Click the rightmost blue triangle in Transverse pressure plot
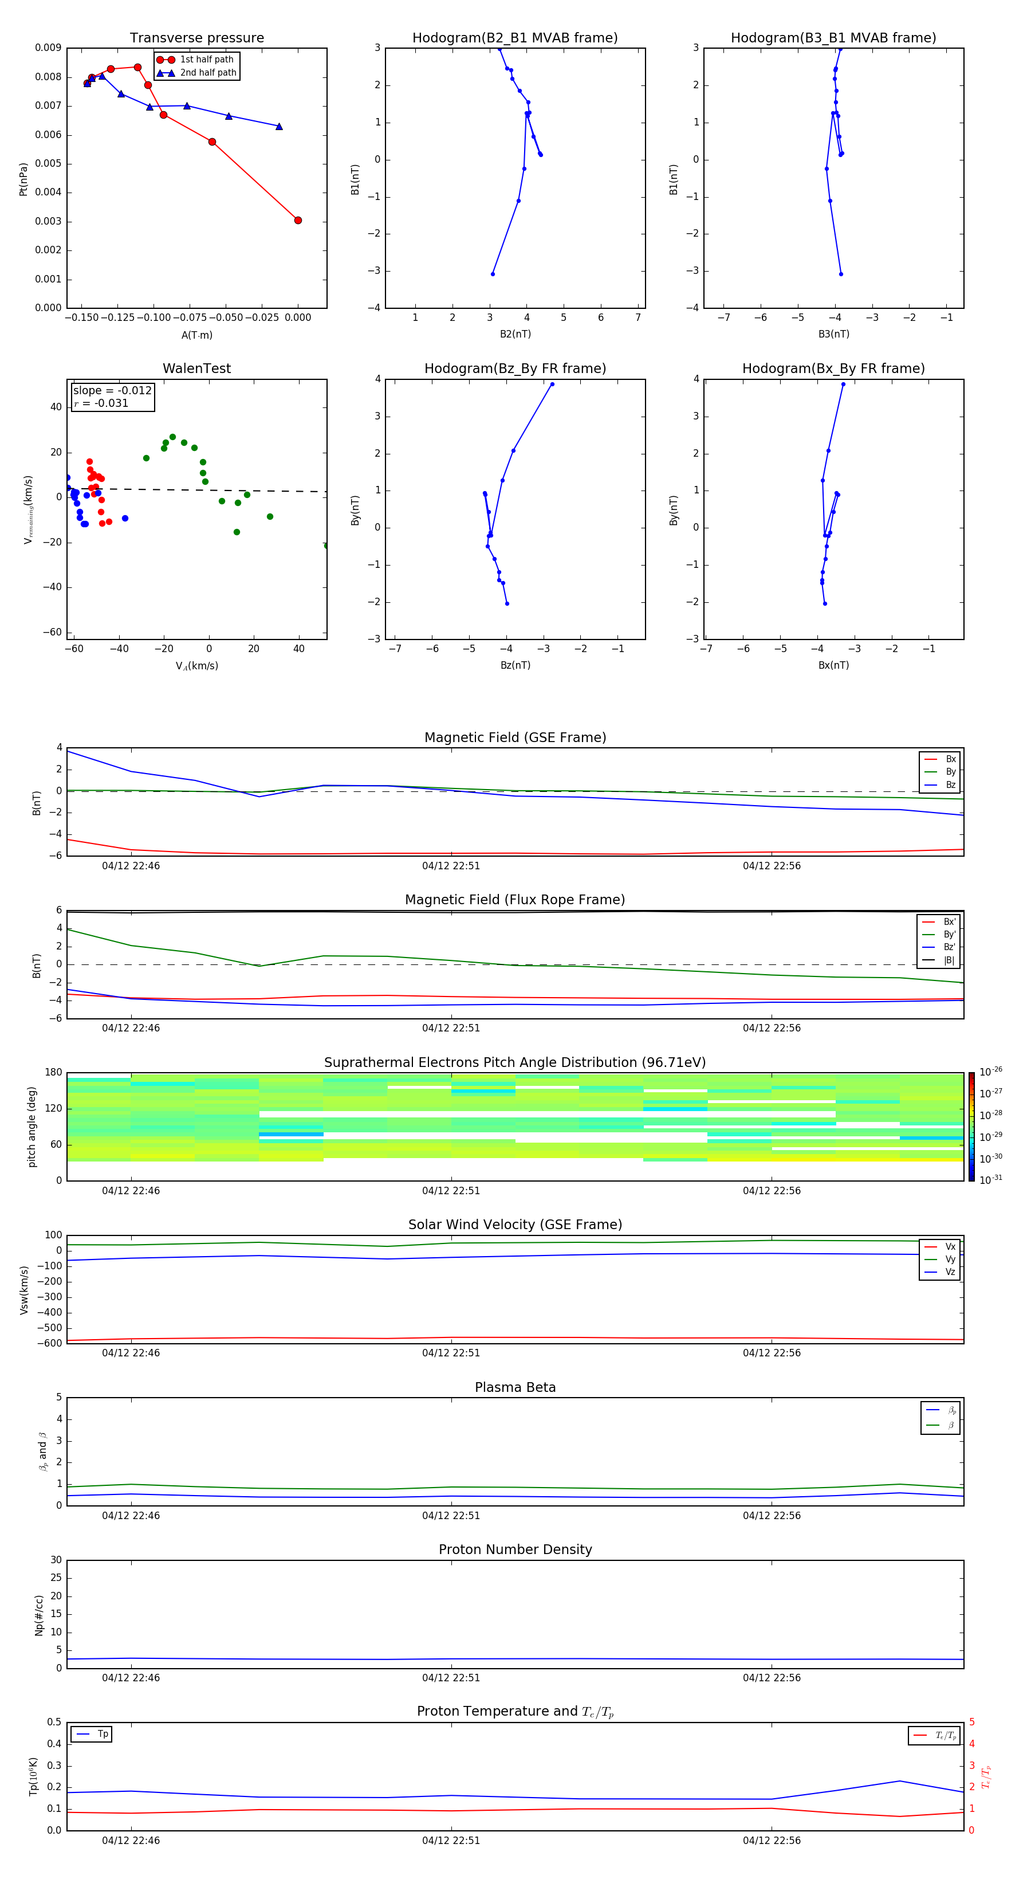The height and width of the screenshot is (1891, 1031). pos(279,127)
